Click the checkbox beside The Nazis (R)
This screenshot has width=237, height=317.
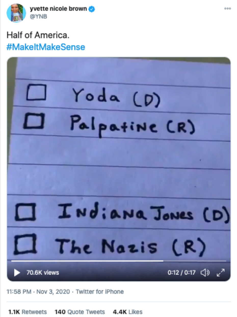coord(25,245)
